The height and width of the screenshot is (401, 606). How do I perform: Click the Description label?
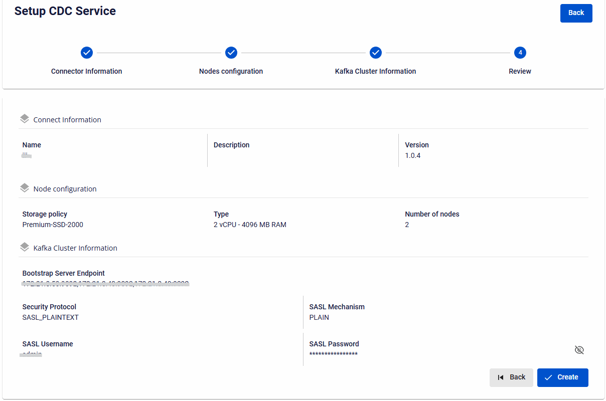[232, 145]
